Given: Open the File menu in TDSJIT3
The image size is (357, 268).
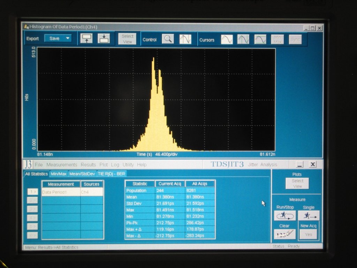Looking at the screenshot, I should (x=39, y=165).
